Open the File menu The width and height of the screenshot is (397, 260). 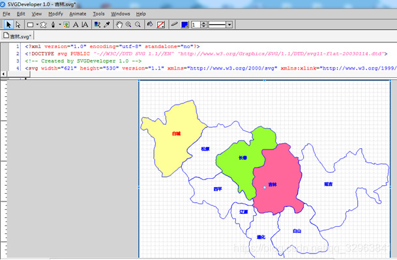(7, 14)
